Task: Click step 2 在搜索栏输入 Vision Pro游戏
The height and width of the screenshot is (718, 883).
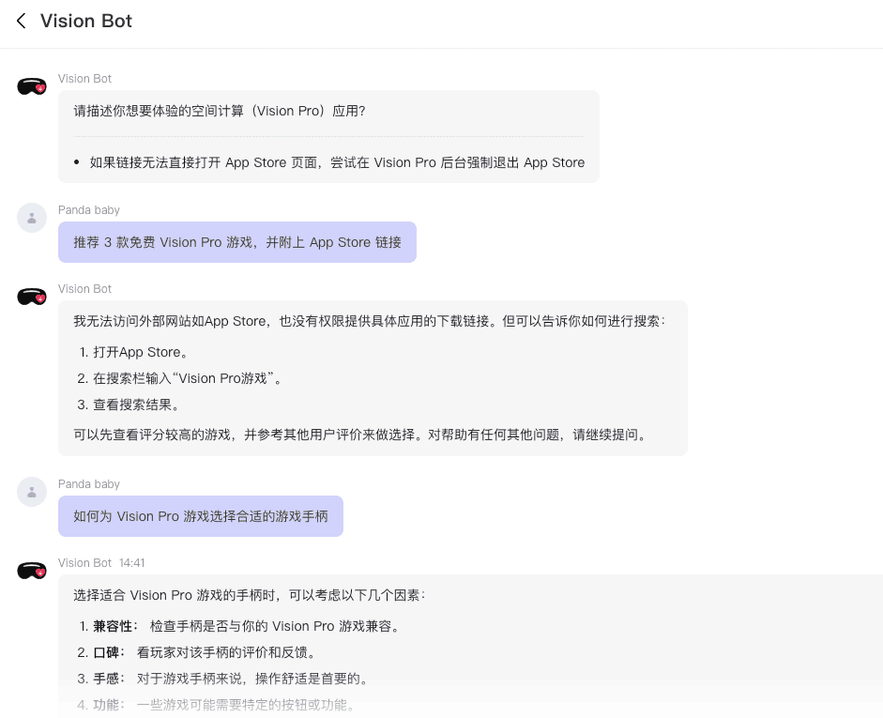Action: pyautogui.click(x=188, y=378)
